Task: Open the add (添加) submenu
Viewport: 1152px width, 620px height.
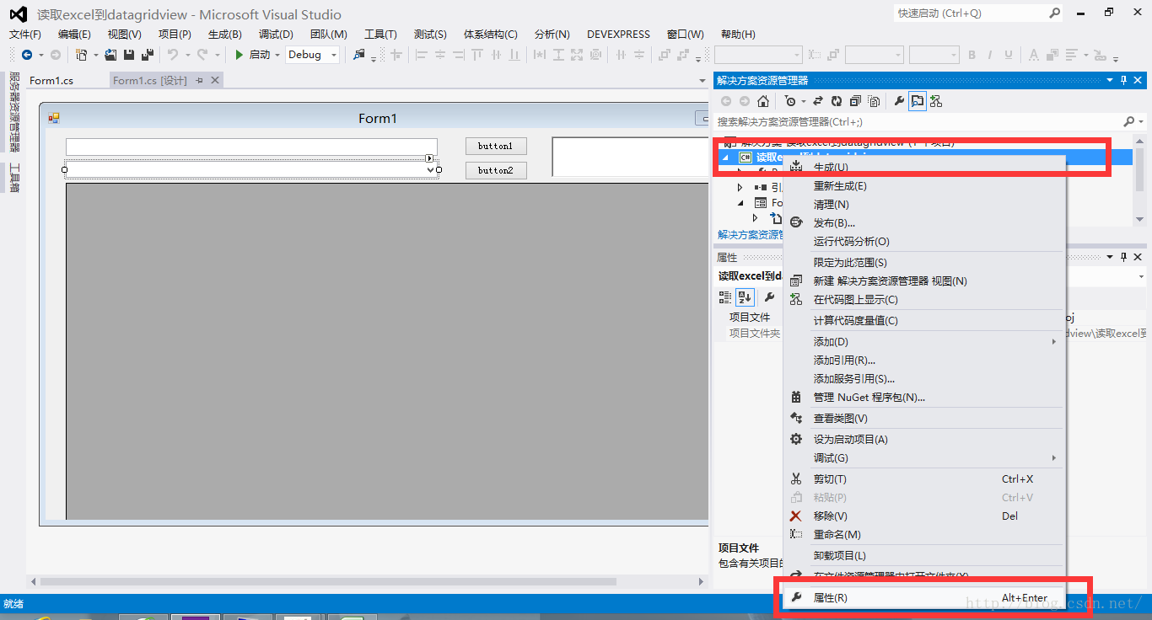Action: pyautogui.click(x=925, y=342)
